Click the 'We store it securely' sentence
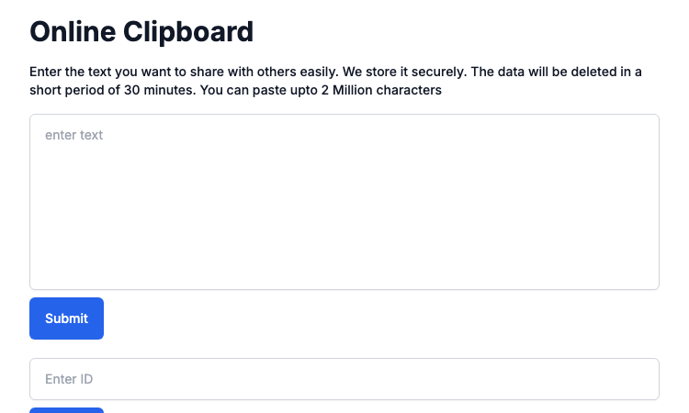689x413 pixels. click(x=404, y=72)
